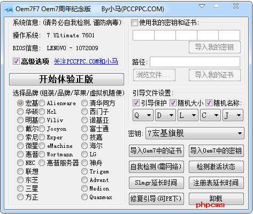Expand the 密钥 7宏基旗舰 combo box
Screen dimensions: 253x214
(195, 133)
